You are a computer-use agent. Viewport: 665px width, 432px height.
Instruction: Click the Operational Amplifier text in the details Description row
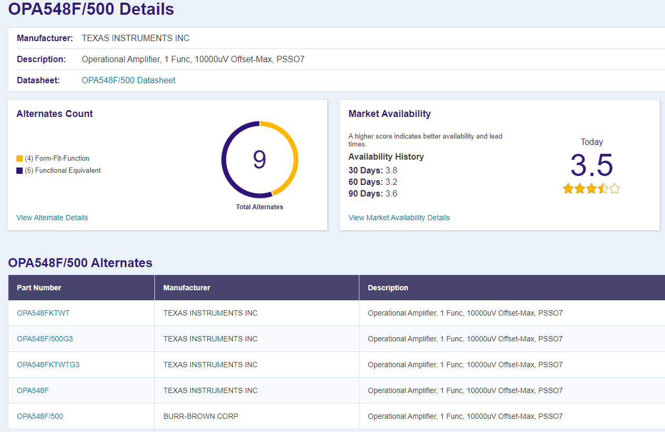[193, 60]
